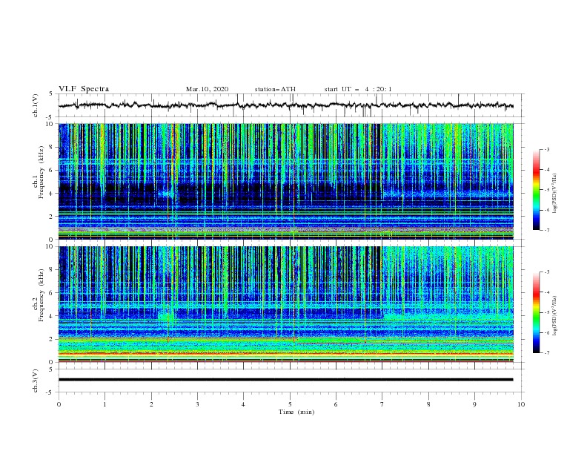Click the "-5" tick on ch.3(V) axis
Viewport: 587px width, 454px height.
tap(49, 392)
